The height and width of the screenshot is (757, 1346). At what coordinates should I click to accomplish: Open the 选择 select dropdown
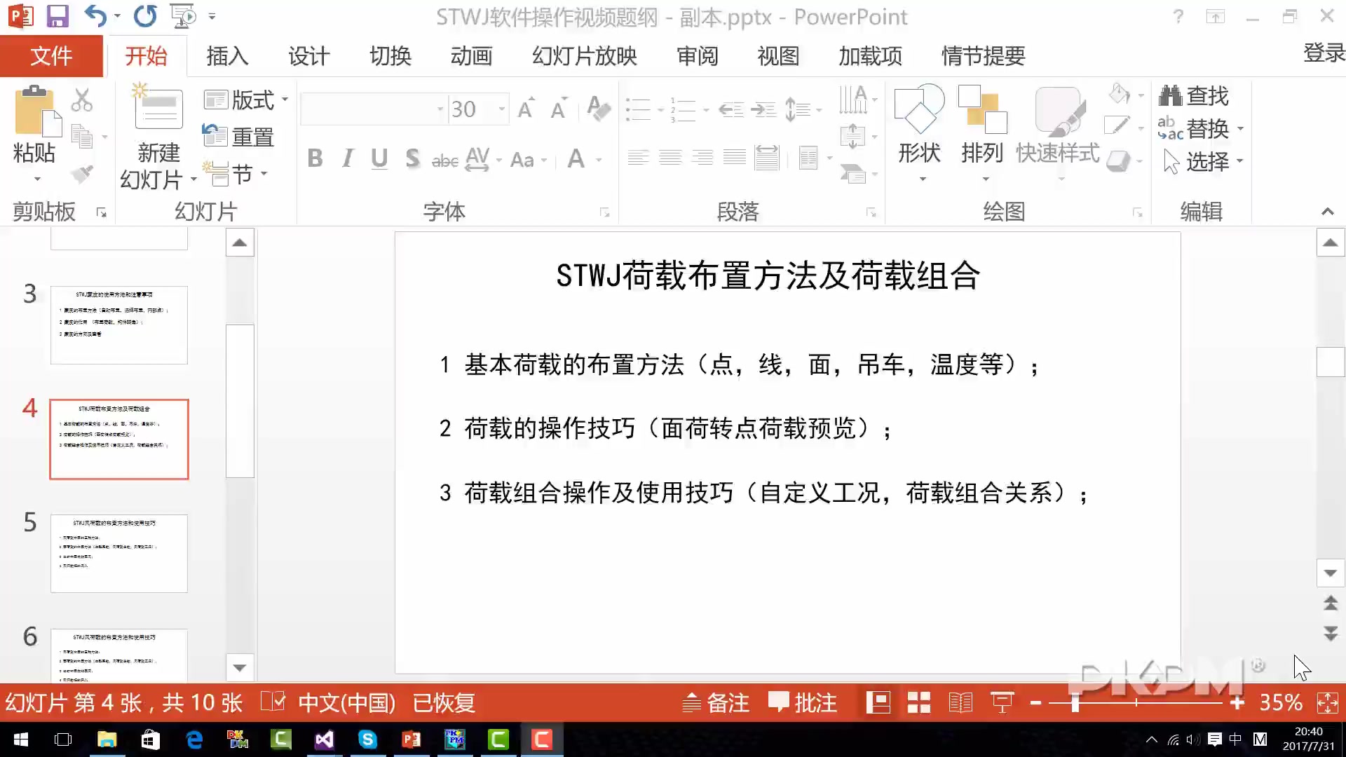tap(1203, 162)
